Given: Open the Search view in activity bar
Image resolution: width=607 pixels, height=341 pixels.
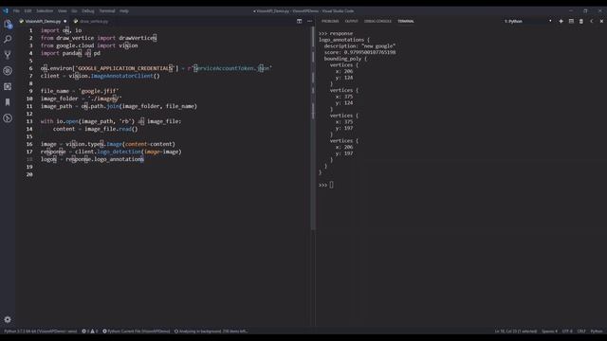Looking at the screenshot, I should (8, 39).
